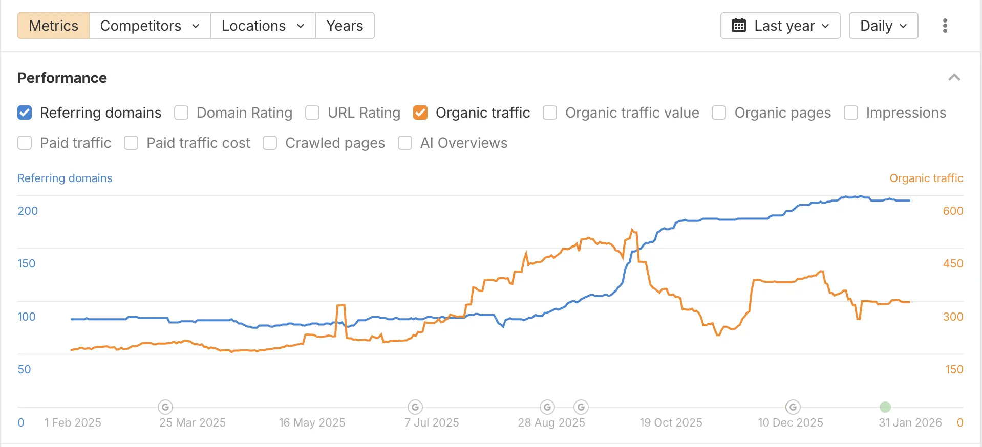The width and height of the screenshot is (982, 447).
Task: Switch to the Metrics tab
Action: [53, 25]
